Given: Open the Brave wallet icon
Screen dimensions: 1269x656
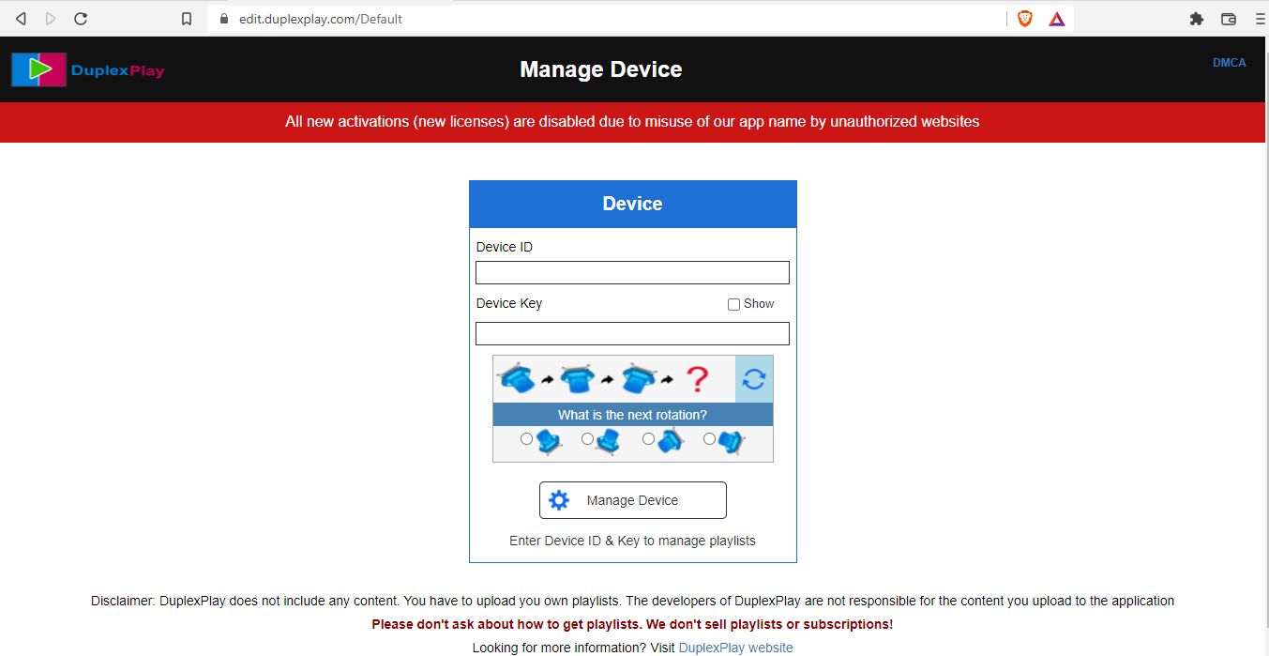Looking at the screenshot, I should (1229, 19).
